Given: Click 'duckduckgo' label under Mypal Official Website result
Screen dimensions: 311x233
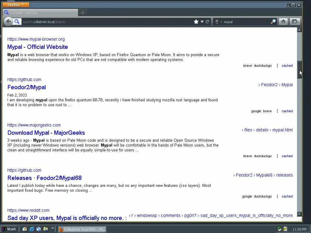Looking at the screenshot, I should (x=263, y=66).
